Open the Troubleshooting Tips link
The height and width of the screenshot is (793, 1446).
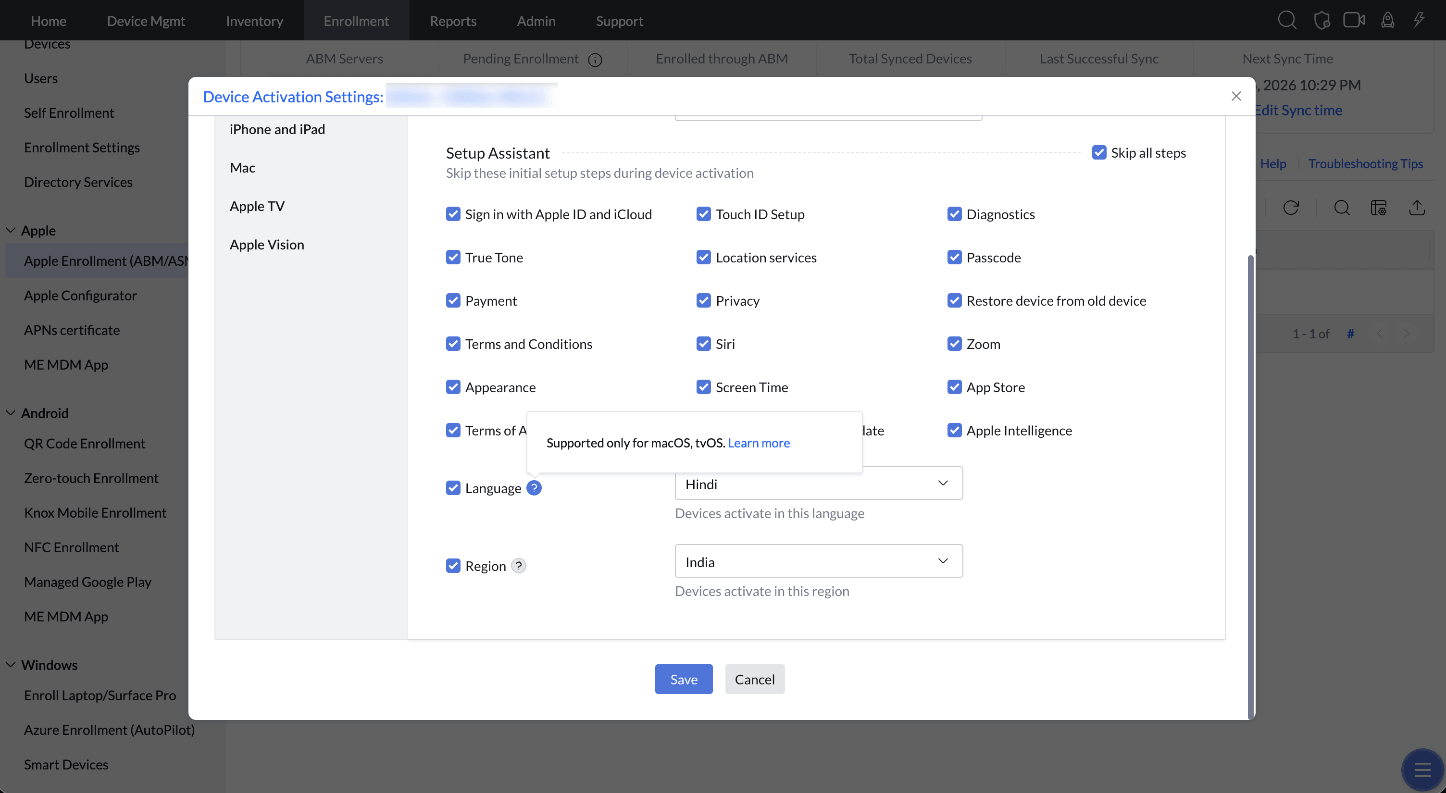(x=1365, y=163)
